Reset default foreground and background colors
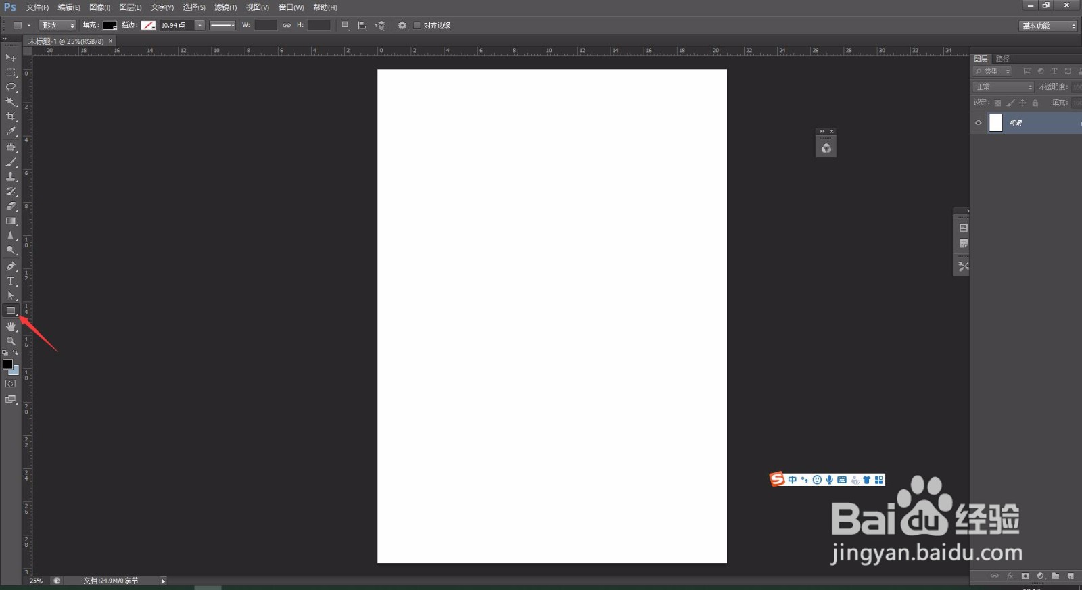Viewport: 1082px width, 590px height. click(x=5, y=353)
